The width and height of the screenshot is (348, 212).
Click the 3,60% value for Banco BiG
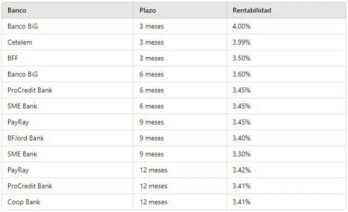pyautogui.click(x=241, y=74)
